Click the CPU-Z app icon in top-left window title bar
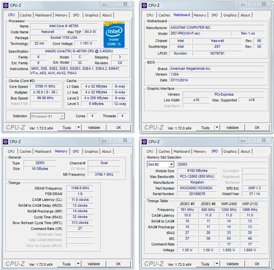The height and width of the screenshot is (270, 274). point(6,5)
